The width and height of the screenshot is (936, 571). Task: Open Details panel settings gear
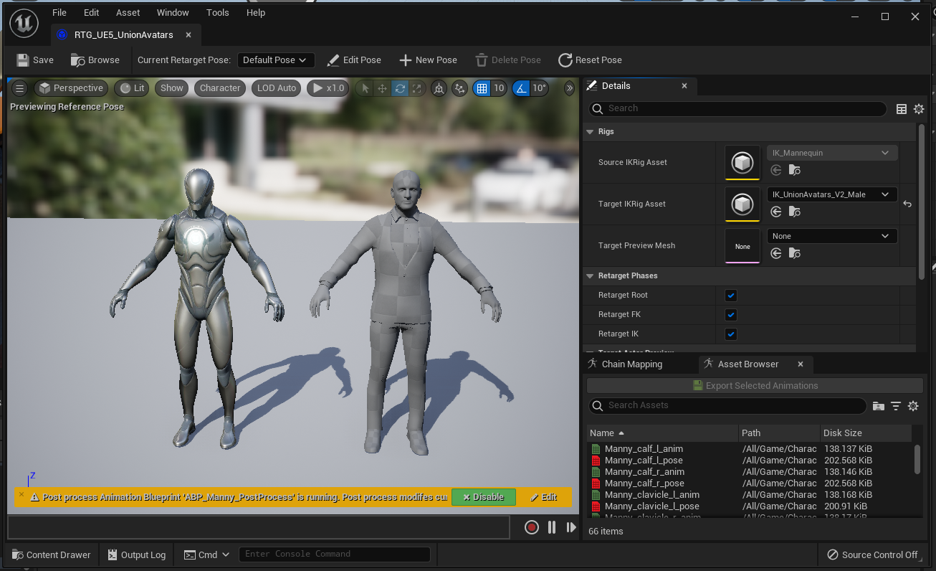pyautogui.click(x=919, y=109)
